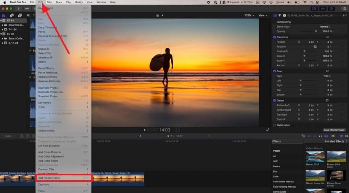
Task: Select the Basics effects category
Action: tap(276, 166)
